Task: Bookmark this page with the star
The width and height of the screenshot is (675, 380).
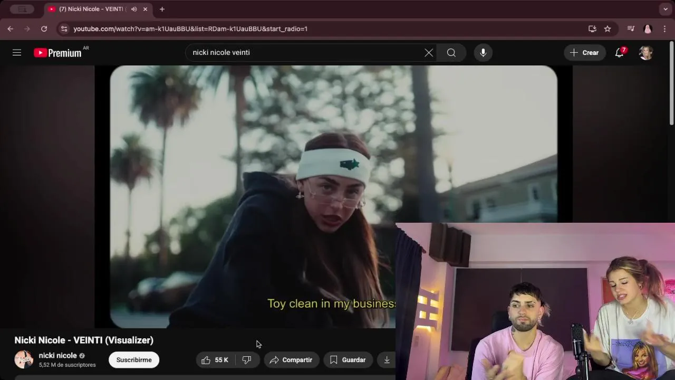Action: pyautogui.click(x=607, y=29)
